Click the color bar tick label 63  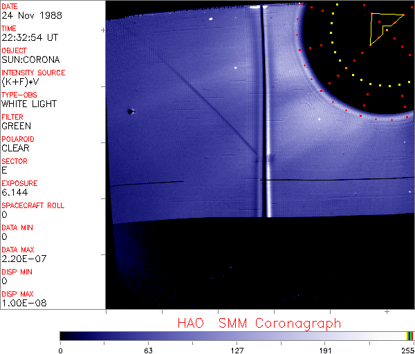(149, 349)
